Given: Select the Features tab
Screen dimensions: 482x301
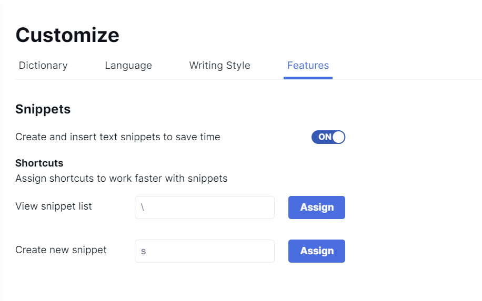Looking at the screenshot, I should tap(308, 66).
